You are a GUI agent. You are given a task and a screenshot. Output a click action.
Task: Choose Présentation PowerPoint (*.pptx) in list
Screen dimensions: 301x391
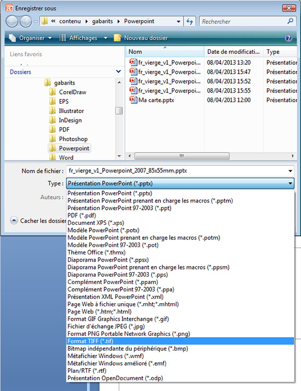coord(180,193)
